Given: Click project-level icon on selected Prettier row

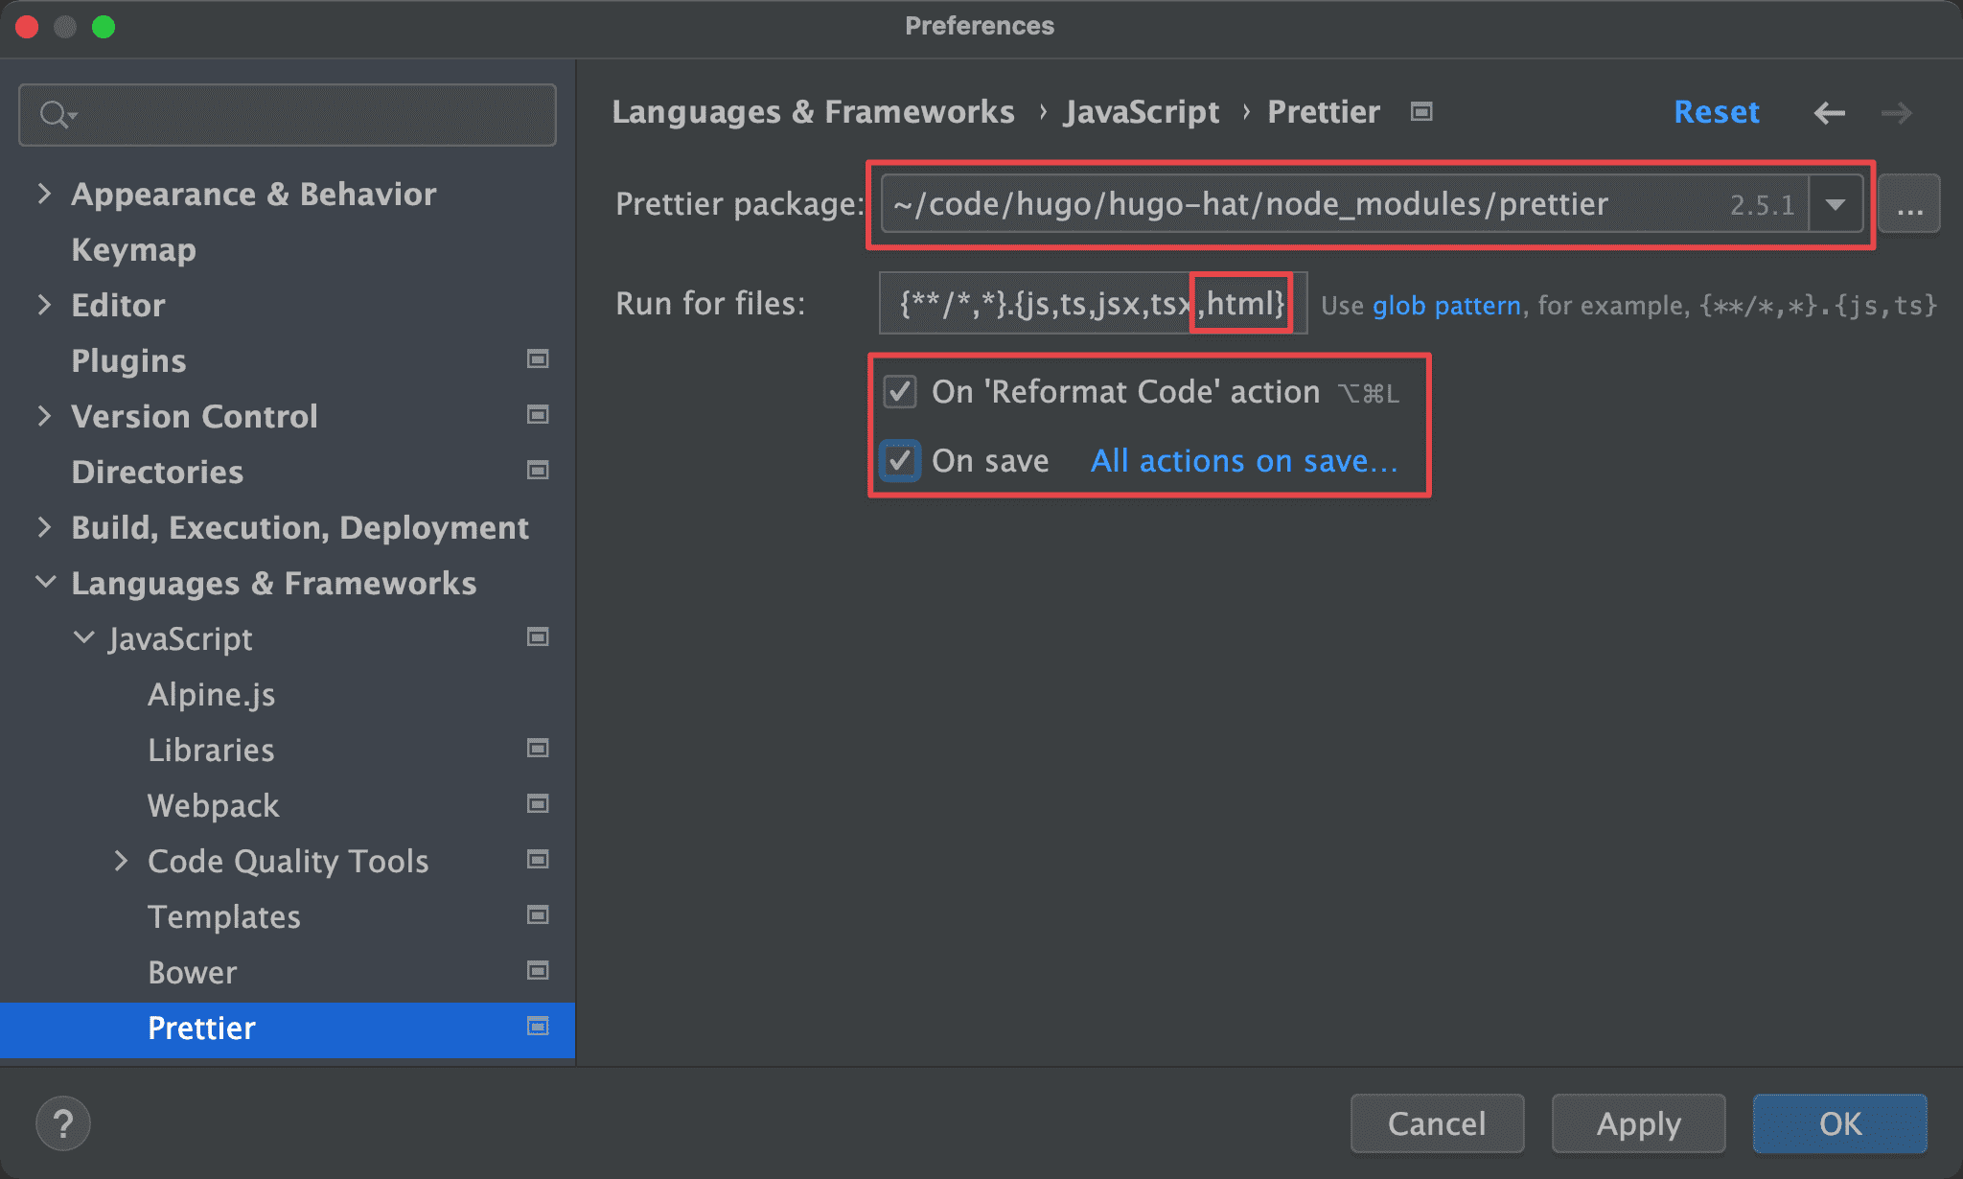Looking at the screenshot, I should point(538,1027).
